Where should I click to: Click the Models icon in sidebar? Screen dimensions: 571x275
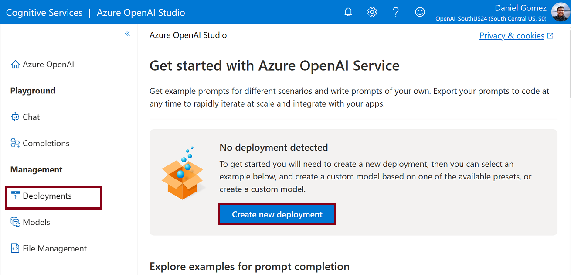tap(15, 222)
